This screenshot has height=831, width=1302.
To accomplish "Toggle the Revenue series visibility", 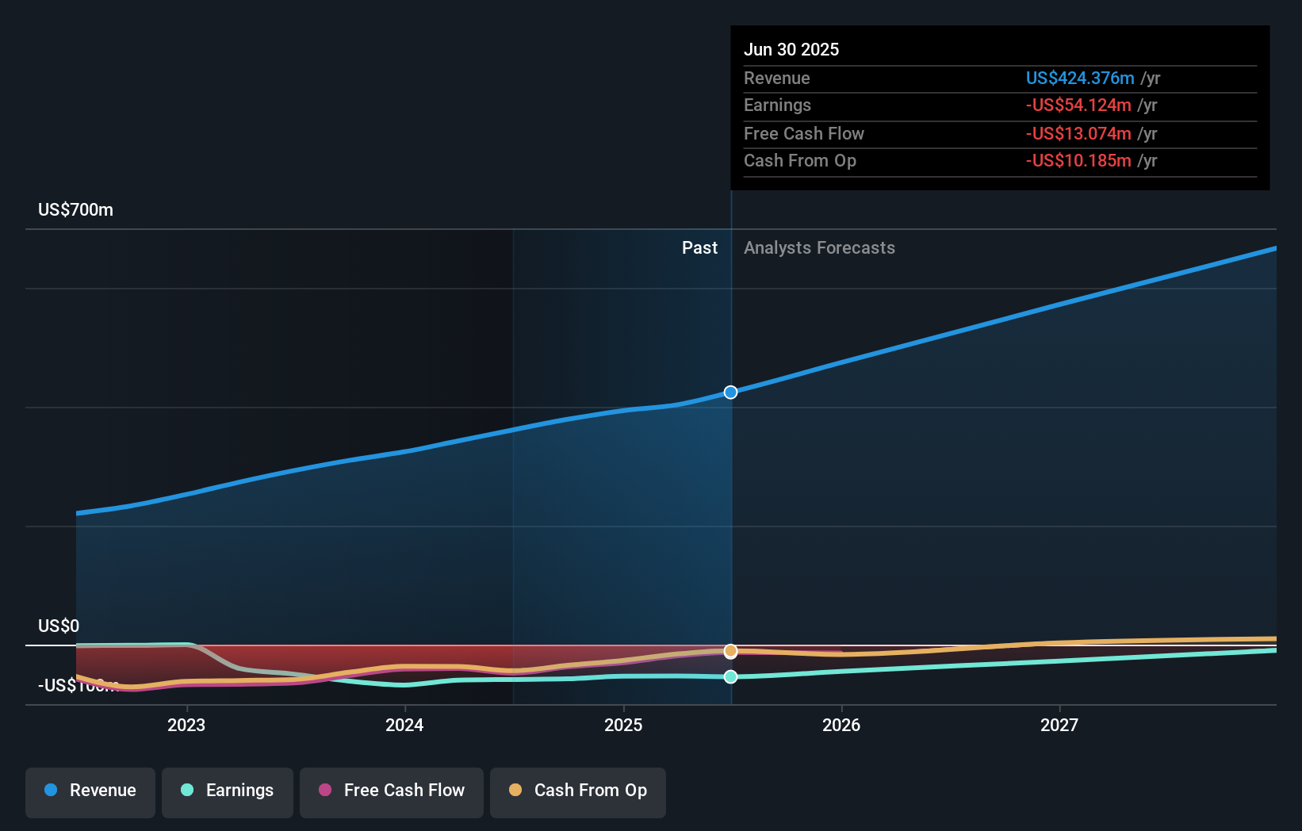I will (x=90, y=791).
